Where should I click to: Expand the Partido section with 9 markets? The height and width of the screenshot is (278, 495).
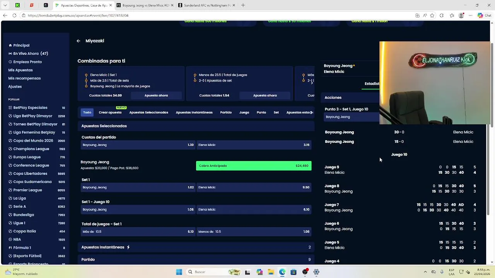[196, 259]
